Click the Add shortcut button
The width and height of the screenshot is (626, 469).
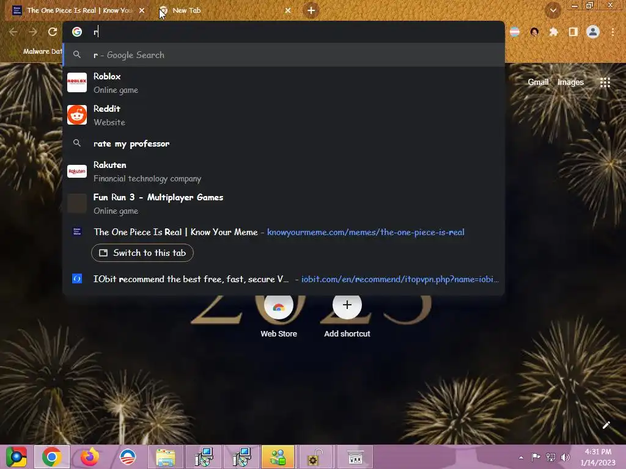(347, 315)
